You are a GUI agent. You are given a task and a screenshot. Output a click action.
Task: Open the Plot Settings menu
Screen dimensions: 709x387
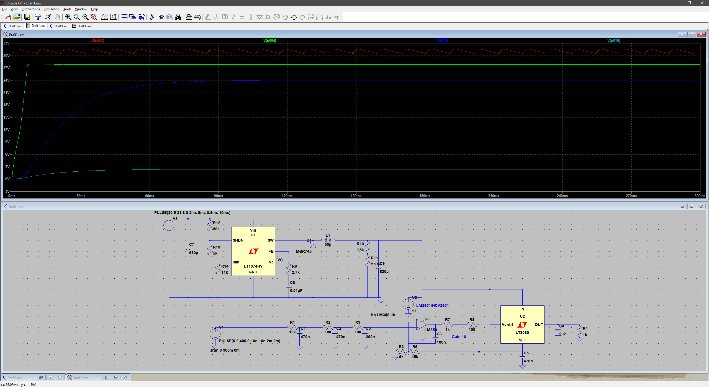point(31,9)
